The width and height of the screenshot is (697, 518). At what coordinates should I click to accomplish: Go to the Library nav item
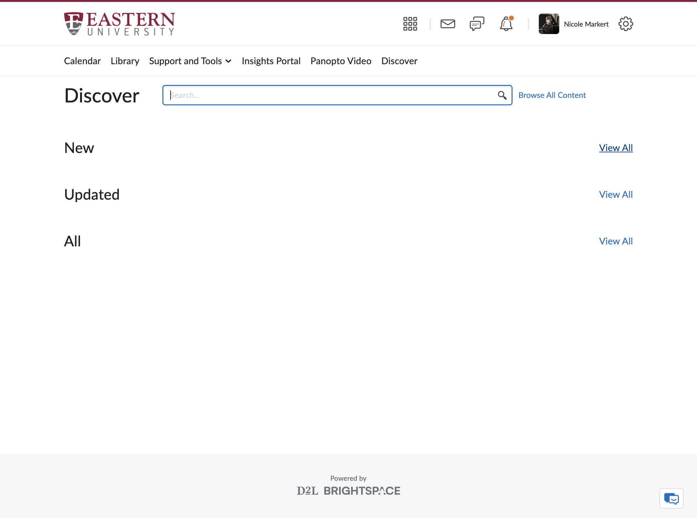(125, 61)
